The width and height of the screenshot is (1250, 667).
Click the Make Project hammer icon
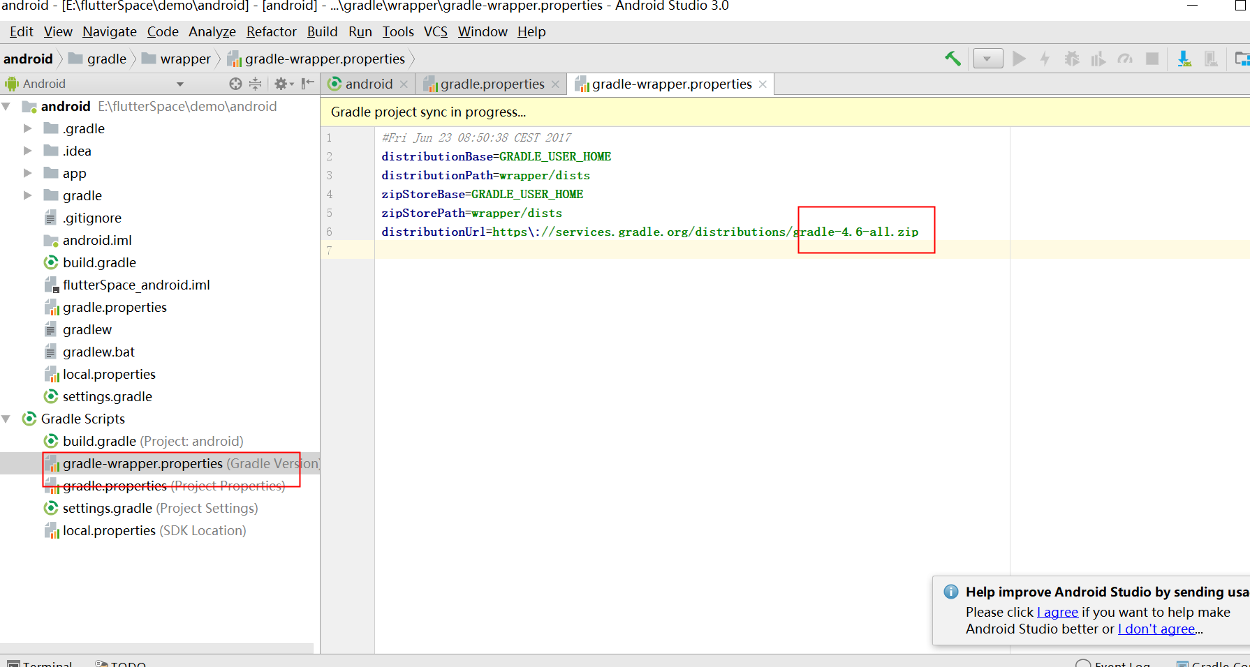pos(952,59)
